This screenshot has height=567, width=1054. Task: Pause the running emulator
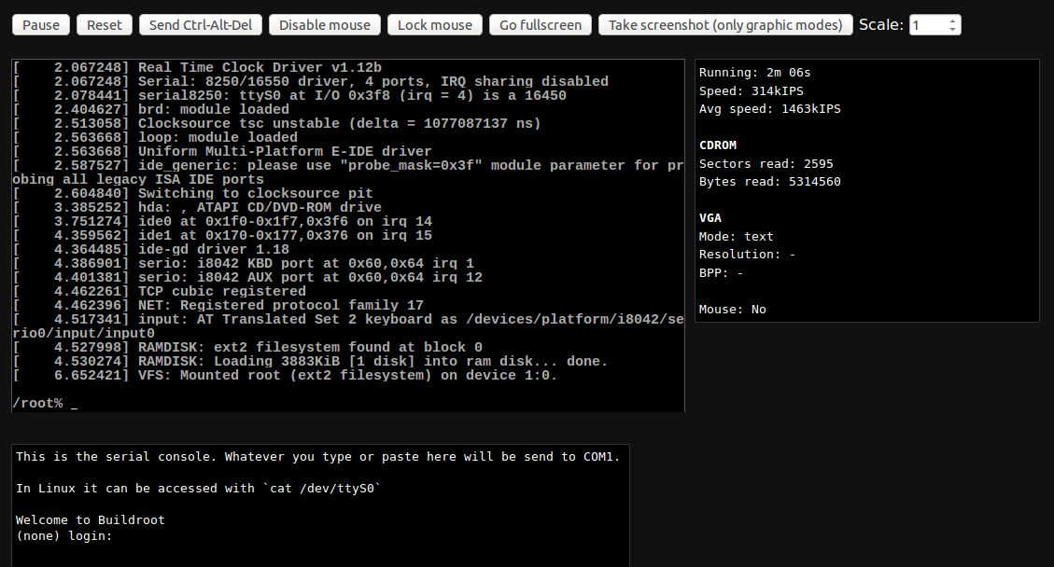click(x=41, y=25)
